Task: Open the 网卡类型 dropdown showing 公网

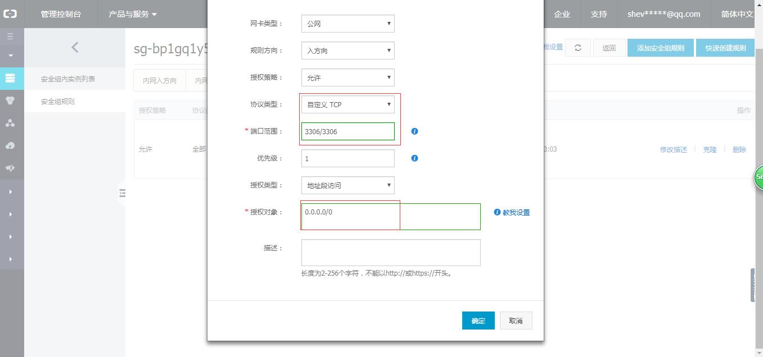Action: pyautogui.click(x=348, y=24)
